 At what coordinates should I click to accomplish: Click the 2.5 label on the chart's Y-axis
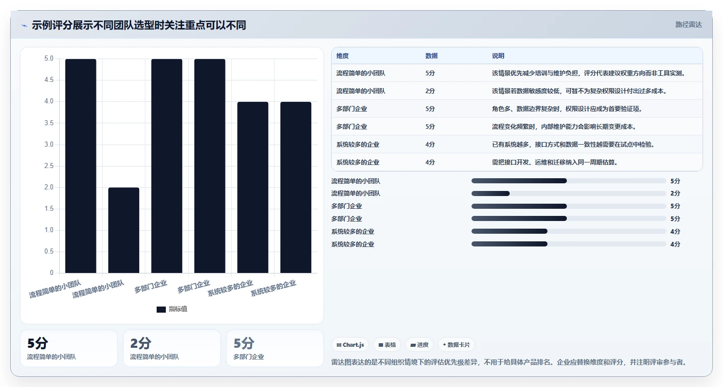point(48,166)
